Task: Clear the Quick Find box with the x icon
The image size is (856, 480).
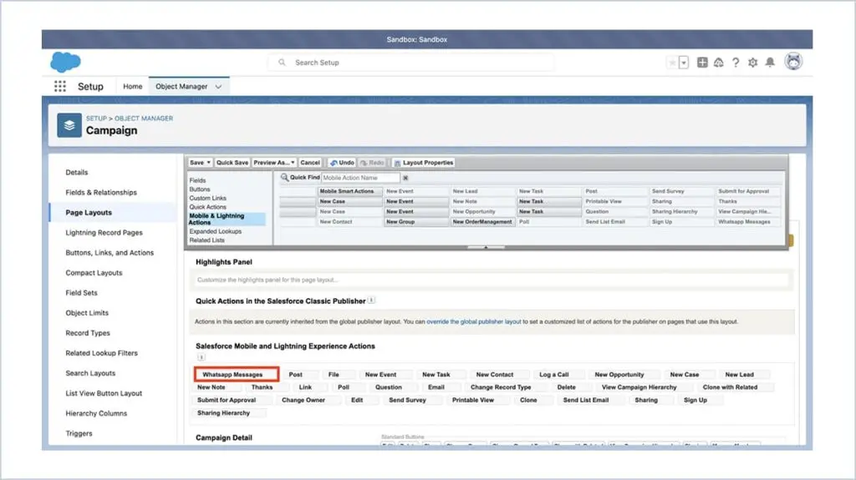Action: (405, 178)
